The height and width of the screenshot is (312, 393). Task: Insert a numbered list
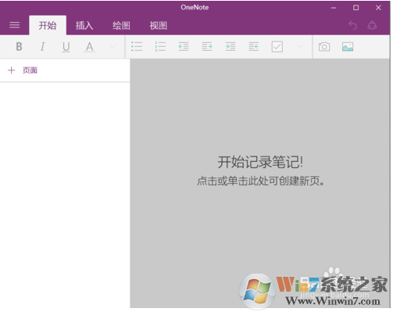(160, 47)
